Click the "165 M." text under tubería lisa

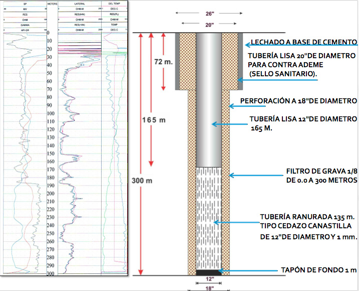(261, 128)
